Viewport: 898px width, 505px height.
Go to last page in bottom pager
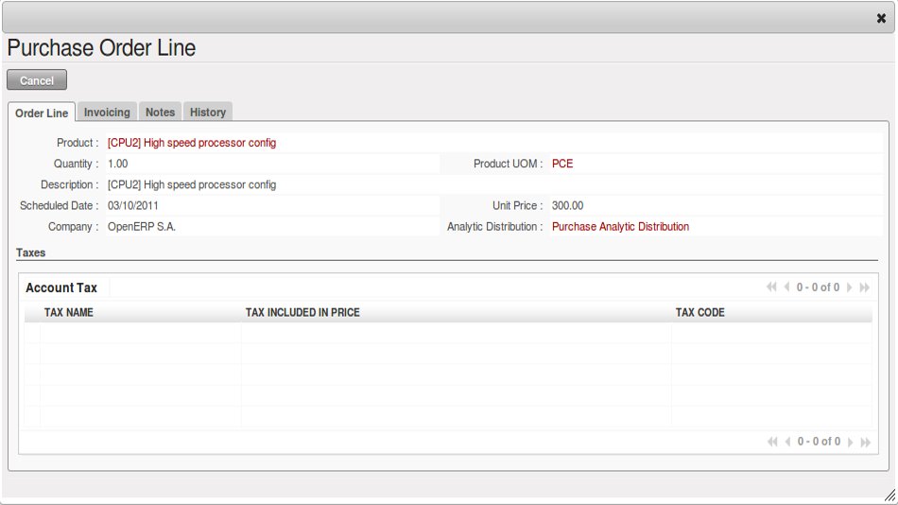864,442
